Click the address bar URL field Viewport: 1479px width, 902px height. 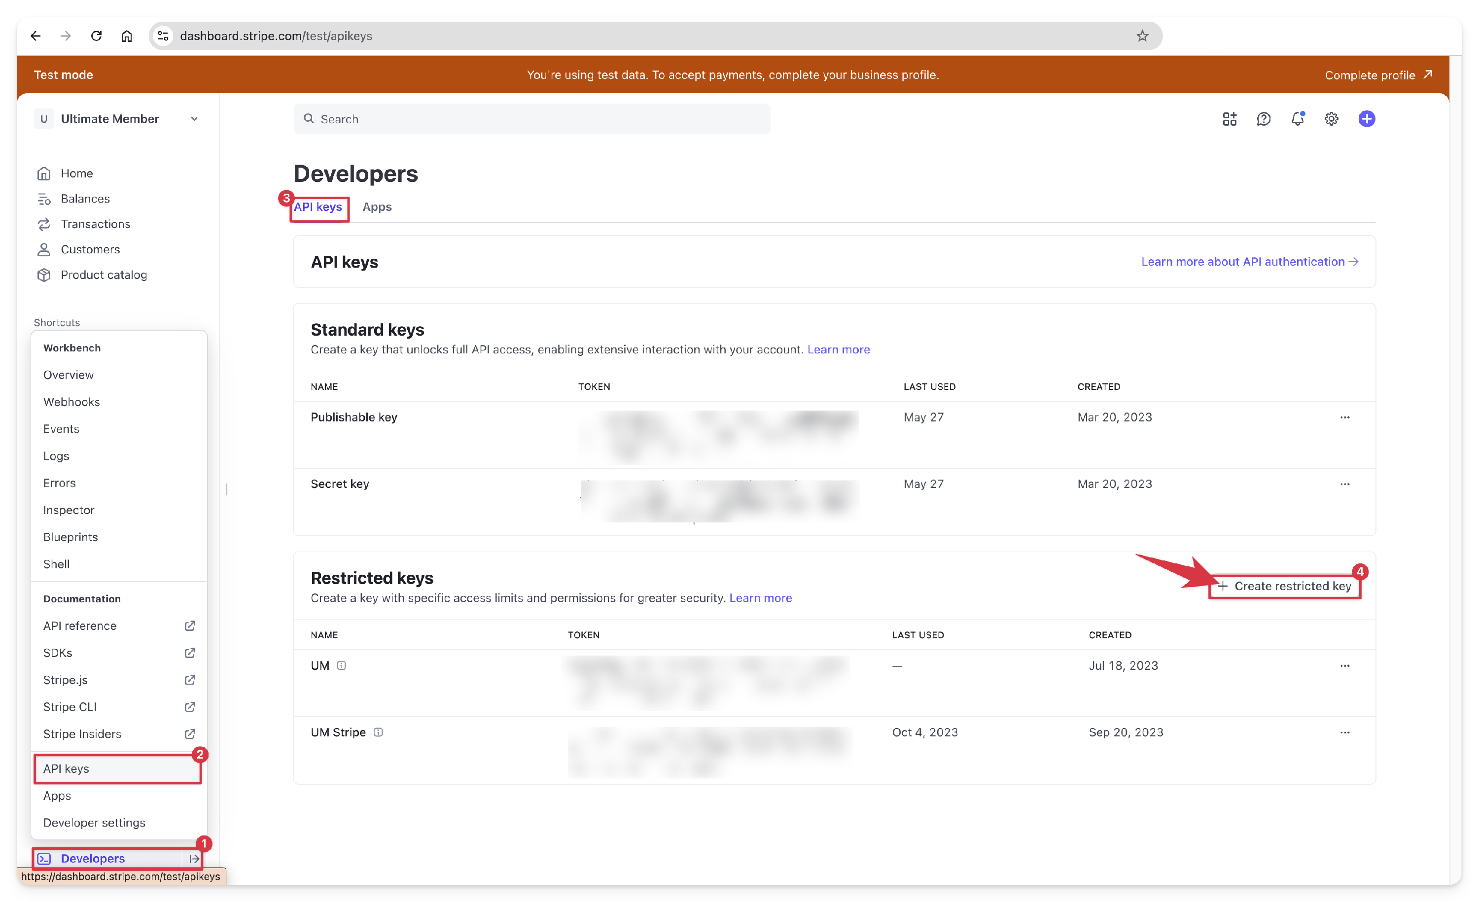point(655,36)
